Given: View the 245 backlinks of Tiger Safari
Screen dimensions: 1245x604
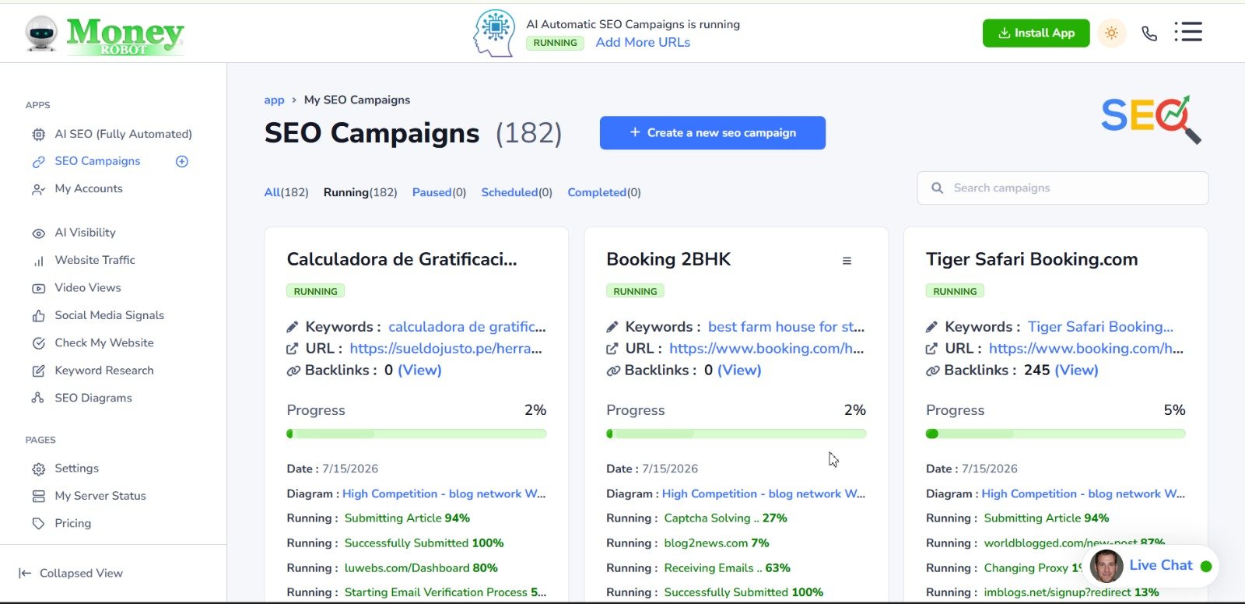Looking at the screenshot, I should [x=1077, y=370].
